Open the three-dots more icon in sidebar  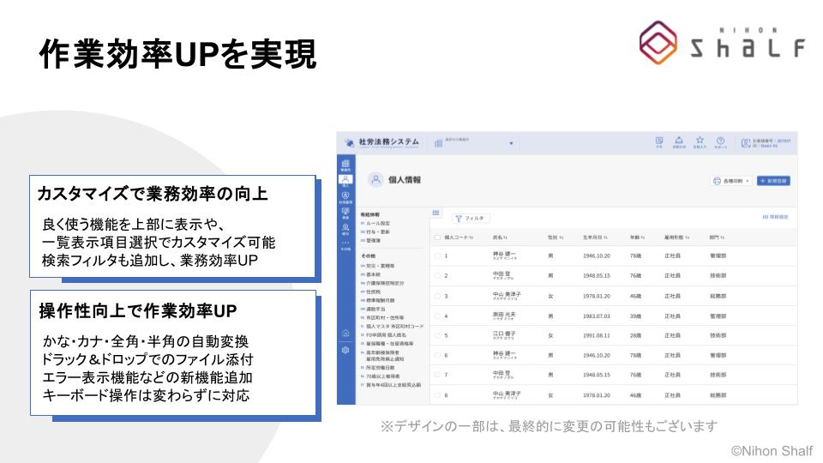pos(345,243)
